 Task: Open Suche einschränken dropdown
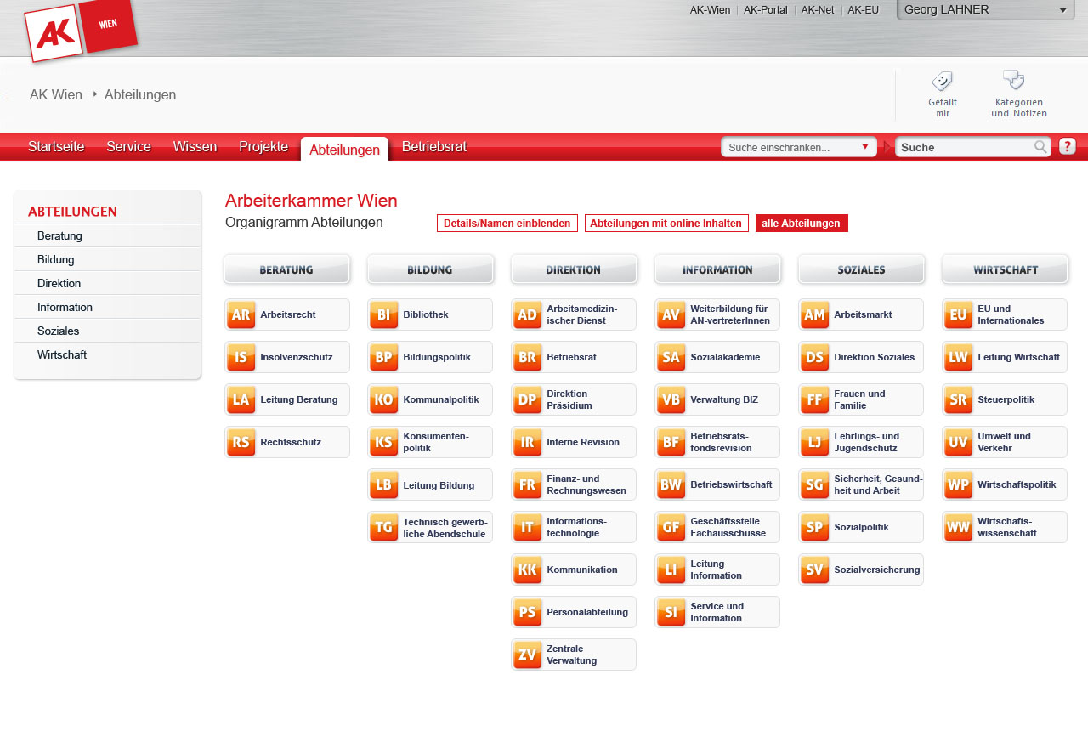coord(799,147)
